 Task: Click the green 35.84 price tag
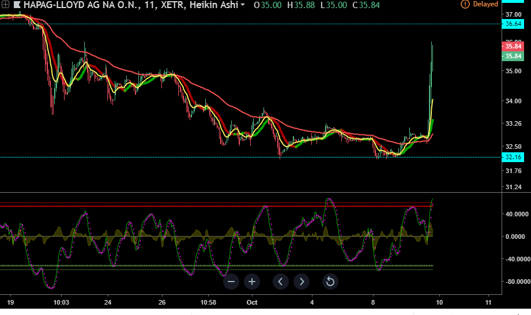click(x=513, y=56)
